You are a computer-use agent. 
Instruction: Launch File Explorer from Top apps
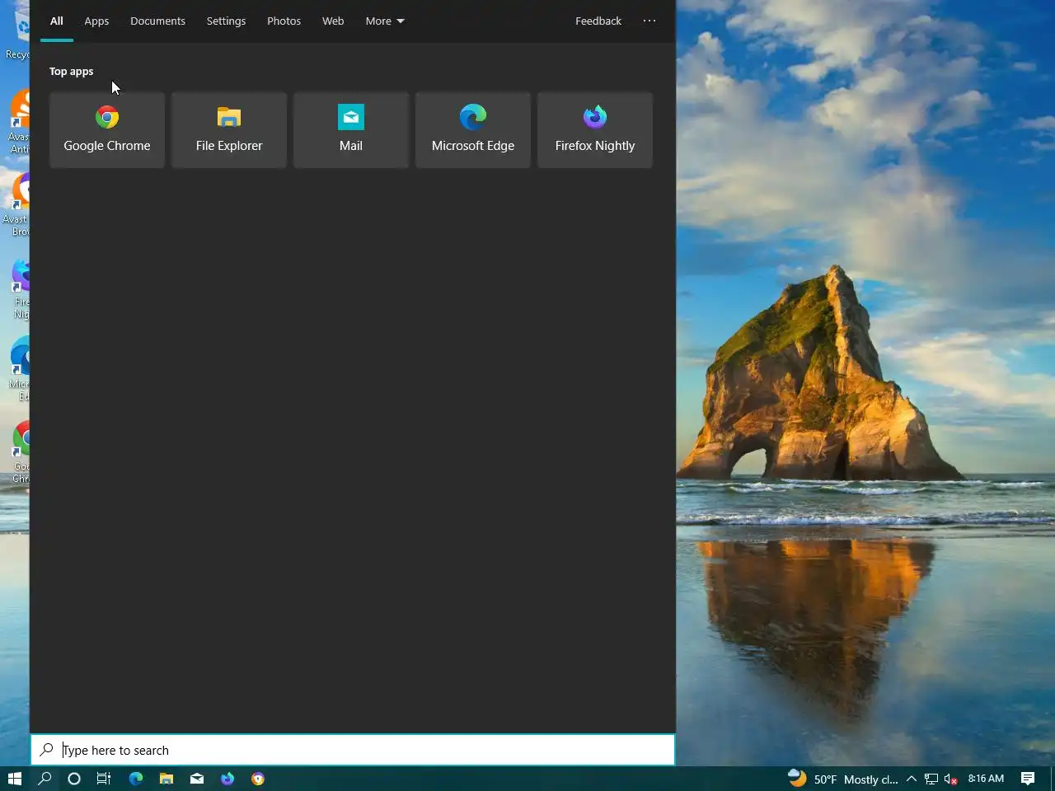[x=229, y=130]
